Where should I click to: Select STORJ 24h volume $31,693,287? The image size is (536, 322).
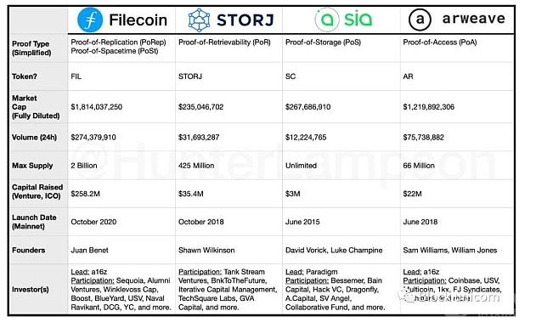199,138
